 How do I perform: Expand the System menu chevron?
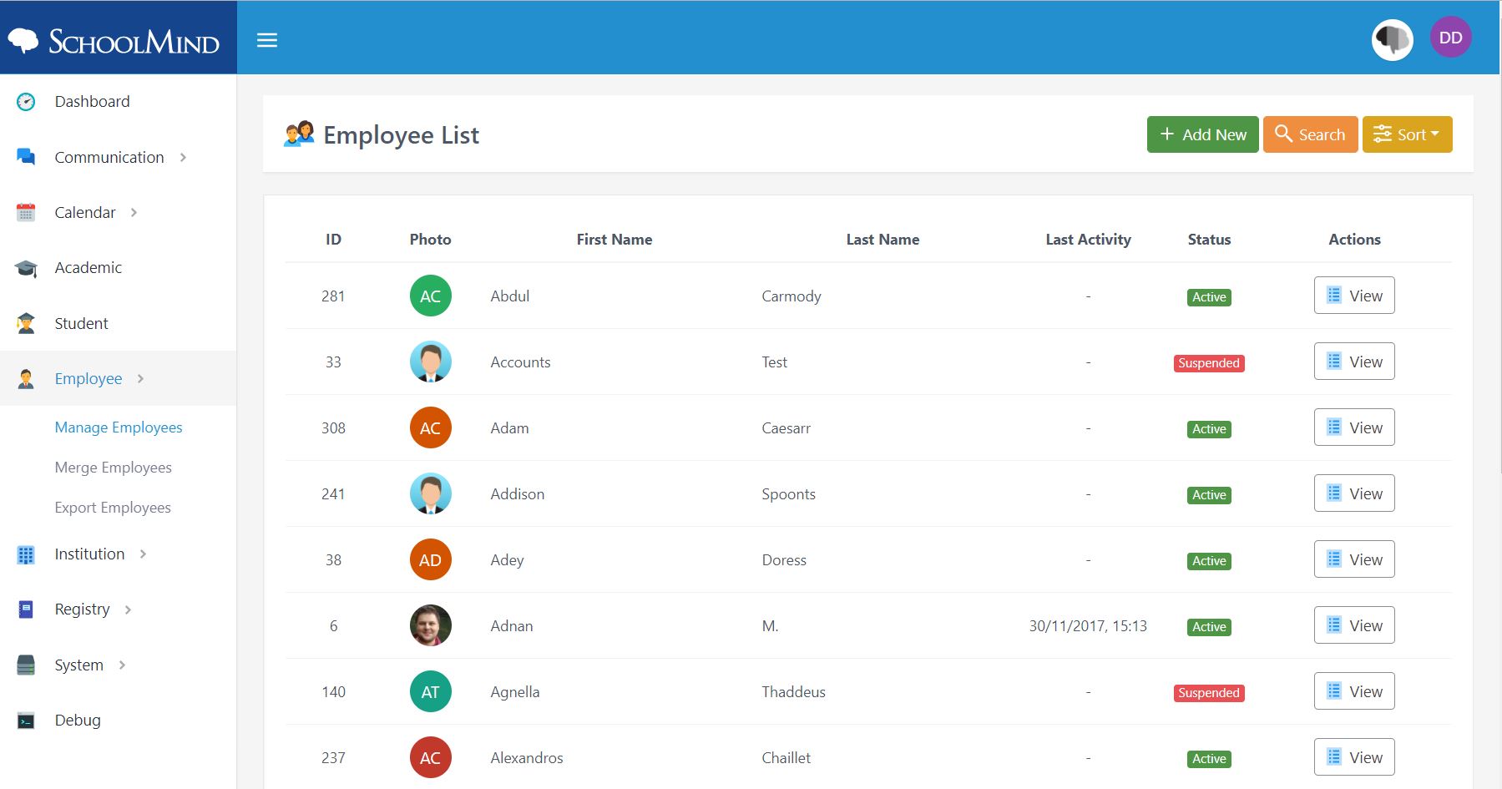point(122,665)
